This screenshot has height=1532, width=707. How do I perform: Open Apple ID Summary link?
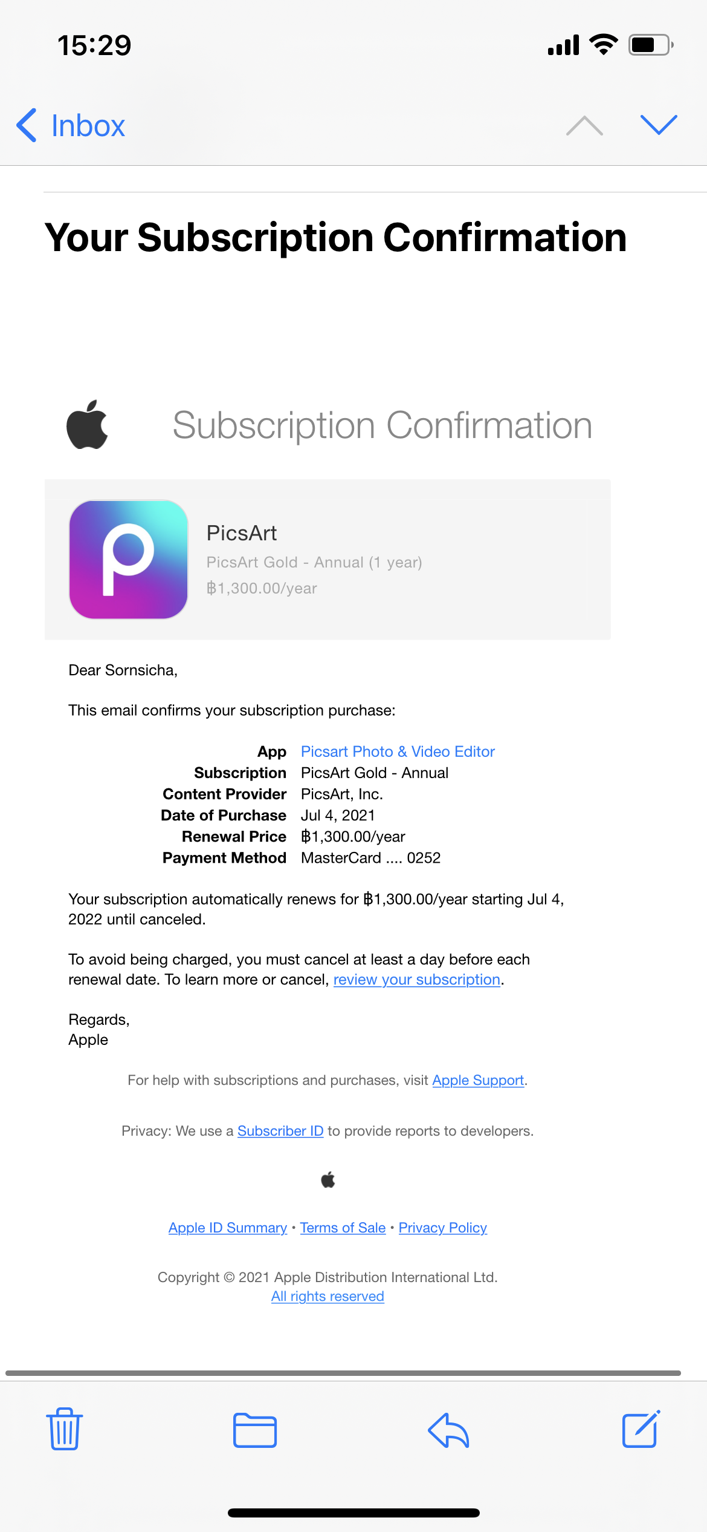click(x=228, y=1228)
